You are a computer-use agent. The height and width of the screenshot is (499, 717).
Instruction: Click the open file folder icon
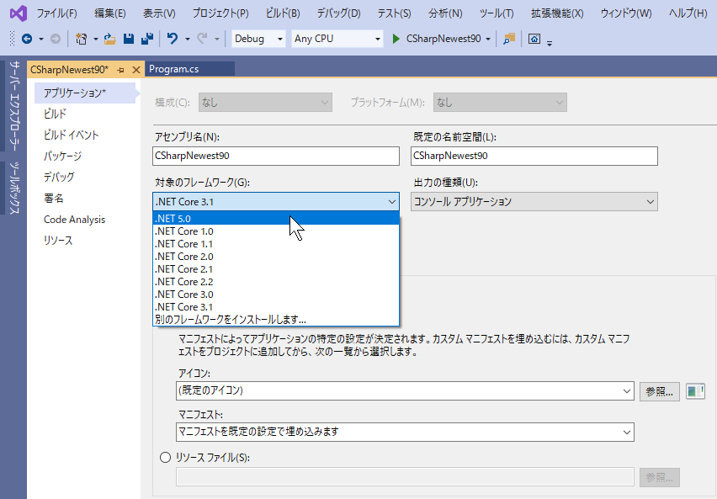tap(109, 39)
